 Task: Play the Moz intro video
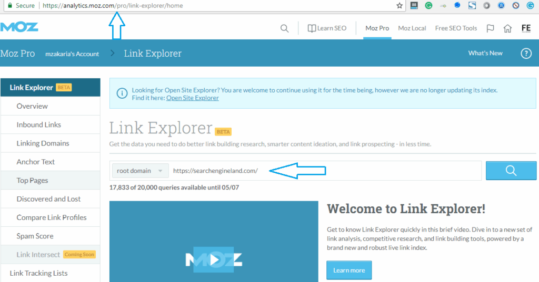(x=214, y=260)
